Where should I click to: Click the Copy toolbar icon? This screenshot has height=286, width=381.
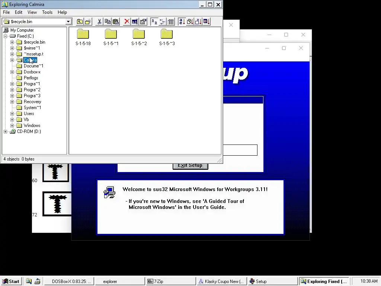[108, 22]
